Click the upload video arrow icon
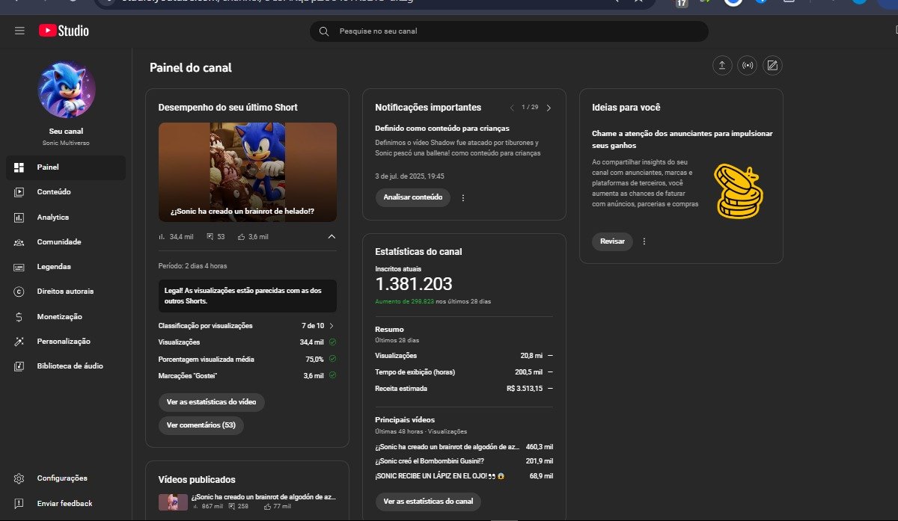Viewport: 898px width, 521px height. coord(722,66)
